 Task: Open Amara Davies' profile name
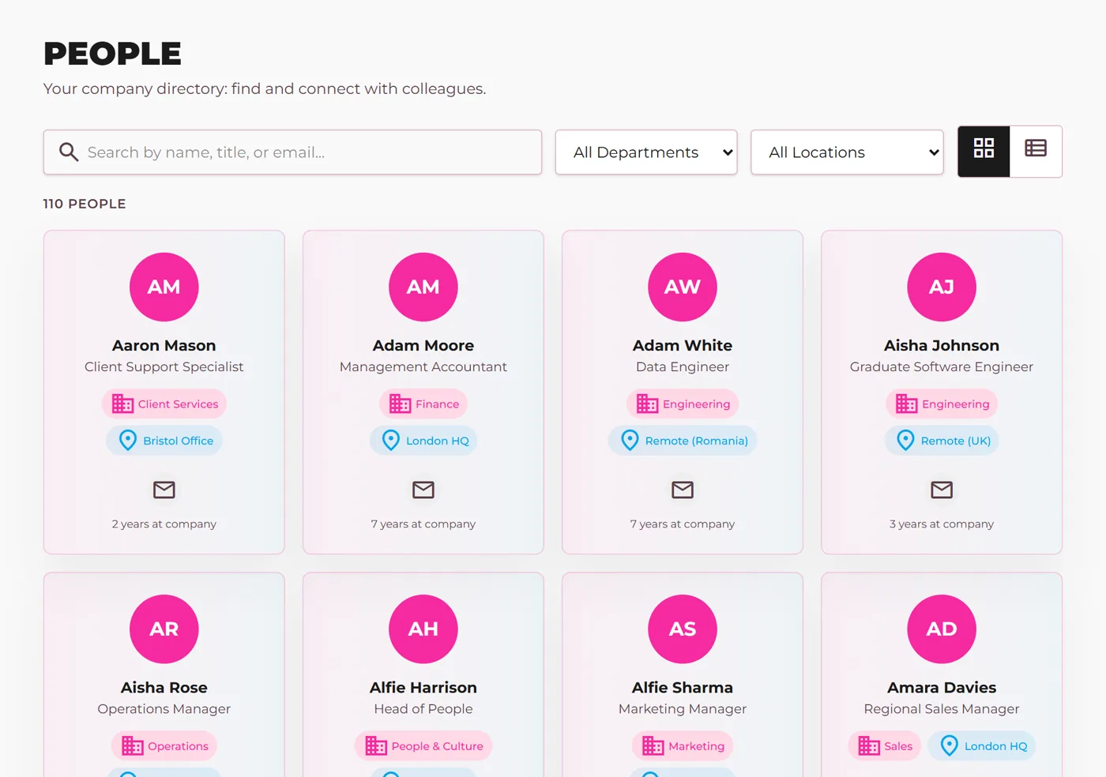[x=942, y=688]
